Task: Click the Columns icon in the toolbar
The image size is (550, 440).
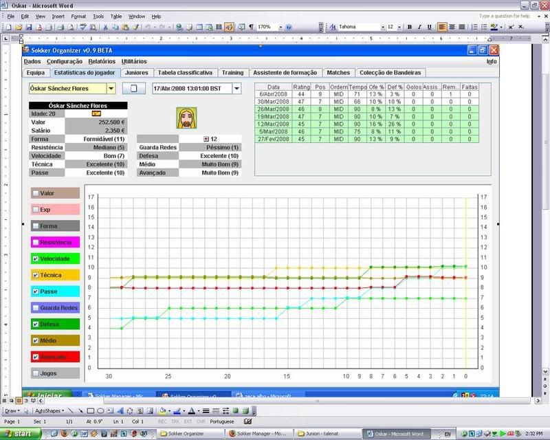Action: (219, 27)
